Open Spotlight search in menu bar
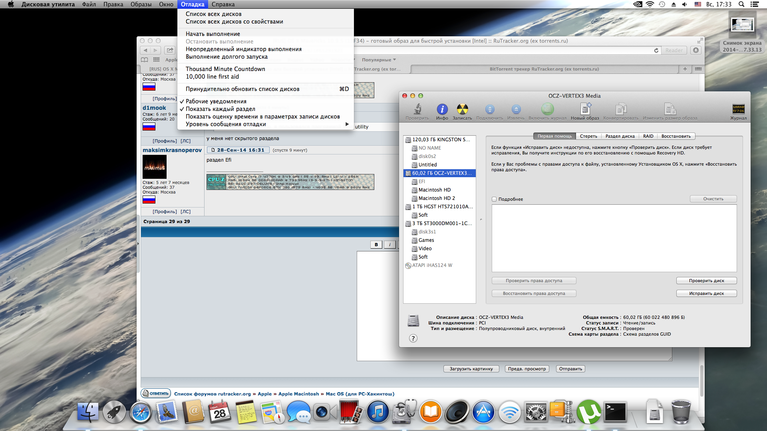This screenshot has height=431, width=767. pyautogui.click(x=741, y=4)
